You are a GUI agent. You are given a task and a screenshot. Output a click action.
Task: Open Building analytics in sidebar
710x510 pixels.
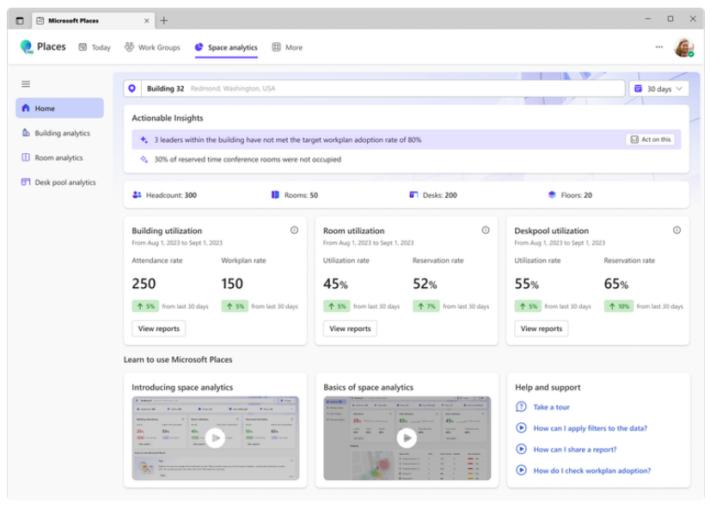(x=60, y=133)
